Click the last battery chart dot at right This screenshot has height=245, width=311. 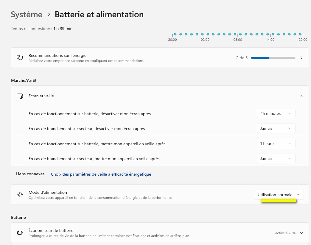coord(300,34)
